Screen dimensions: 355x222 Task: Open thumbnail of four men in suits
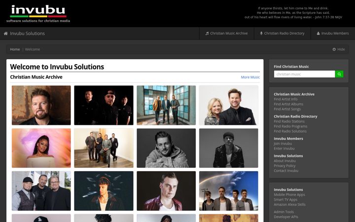pos(104,148)
